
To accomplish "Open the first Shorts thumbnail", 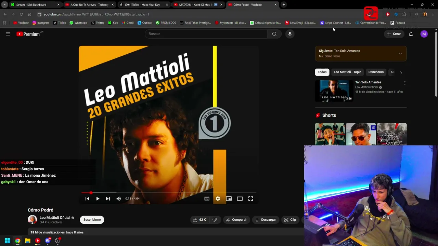I will pos(330,134).
